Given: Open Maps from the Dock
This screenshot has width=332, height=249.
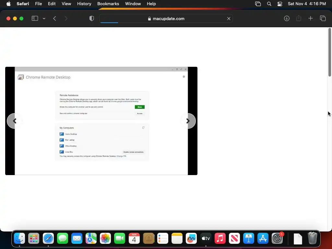Looking at the screenshot, I should [91, 238].
